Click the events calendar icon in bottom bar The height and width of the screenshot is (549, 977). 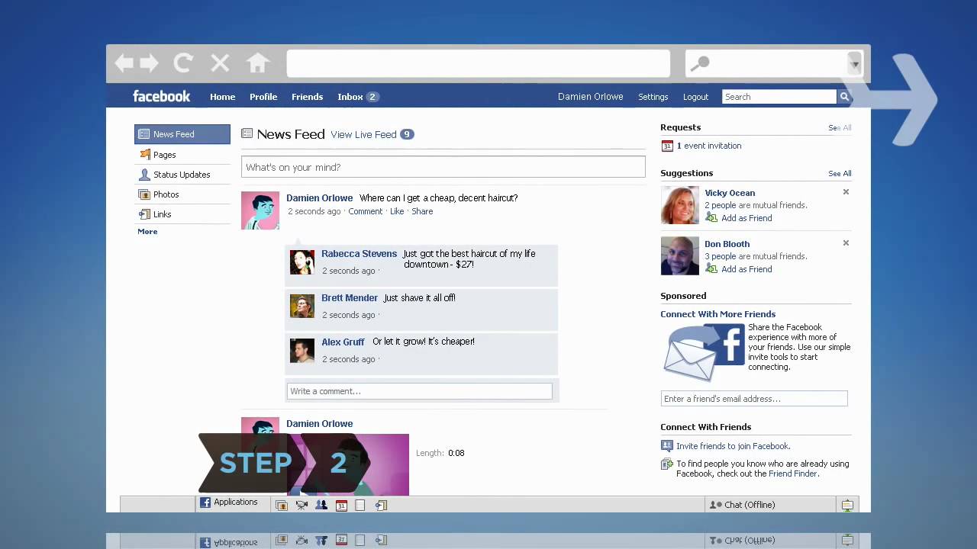pos(341,505)
